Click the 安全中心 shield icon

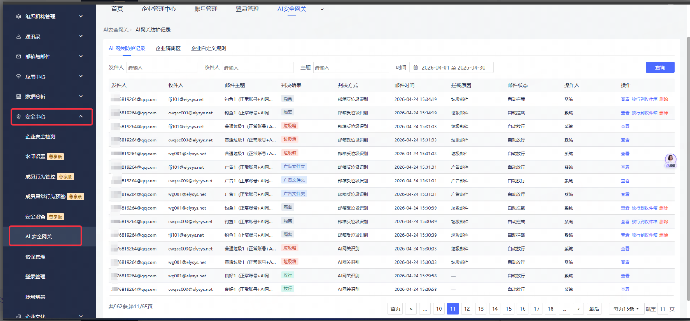18,117
